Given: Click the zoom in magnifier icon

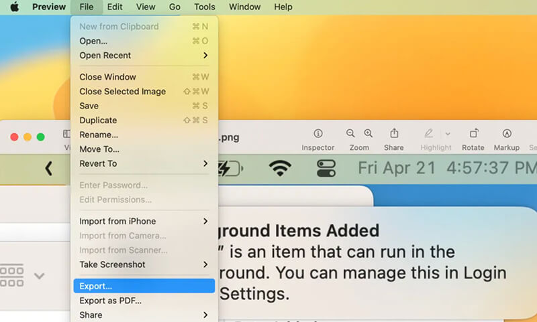Looking at the screenshot, I should pyautogui.click(x=369, y=133).
